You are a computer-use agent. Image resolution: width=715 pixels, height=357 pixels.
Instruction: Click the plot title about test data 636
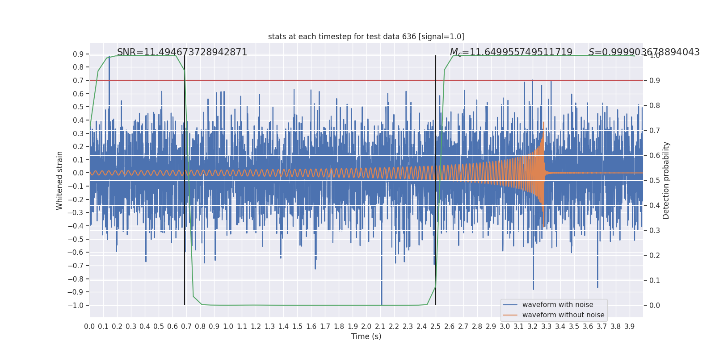366,37
